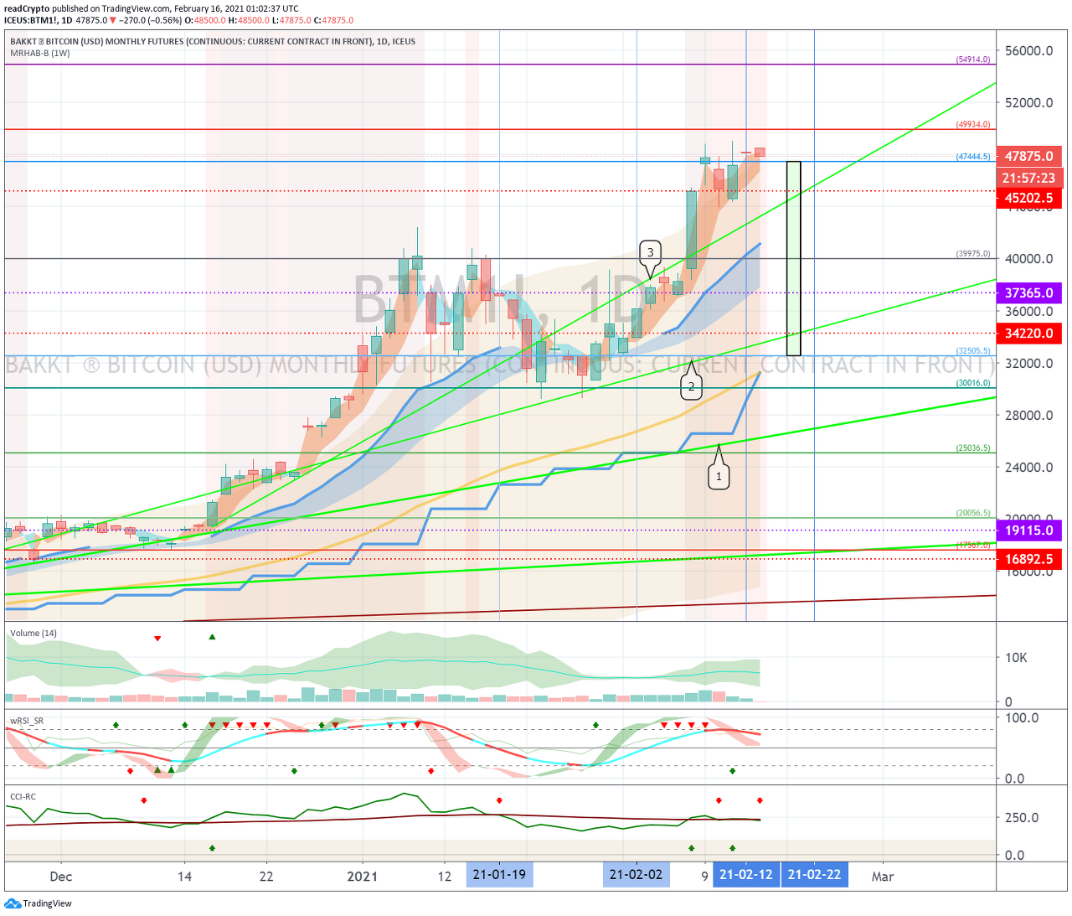This screenshot has height=916, width=1072.
Task: Click the wRSI_SR indicator label
Action: click(27, 721)
